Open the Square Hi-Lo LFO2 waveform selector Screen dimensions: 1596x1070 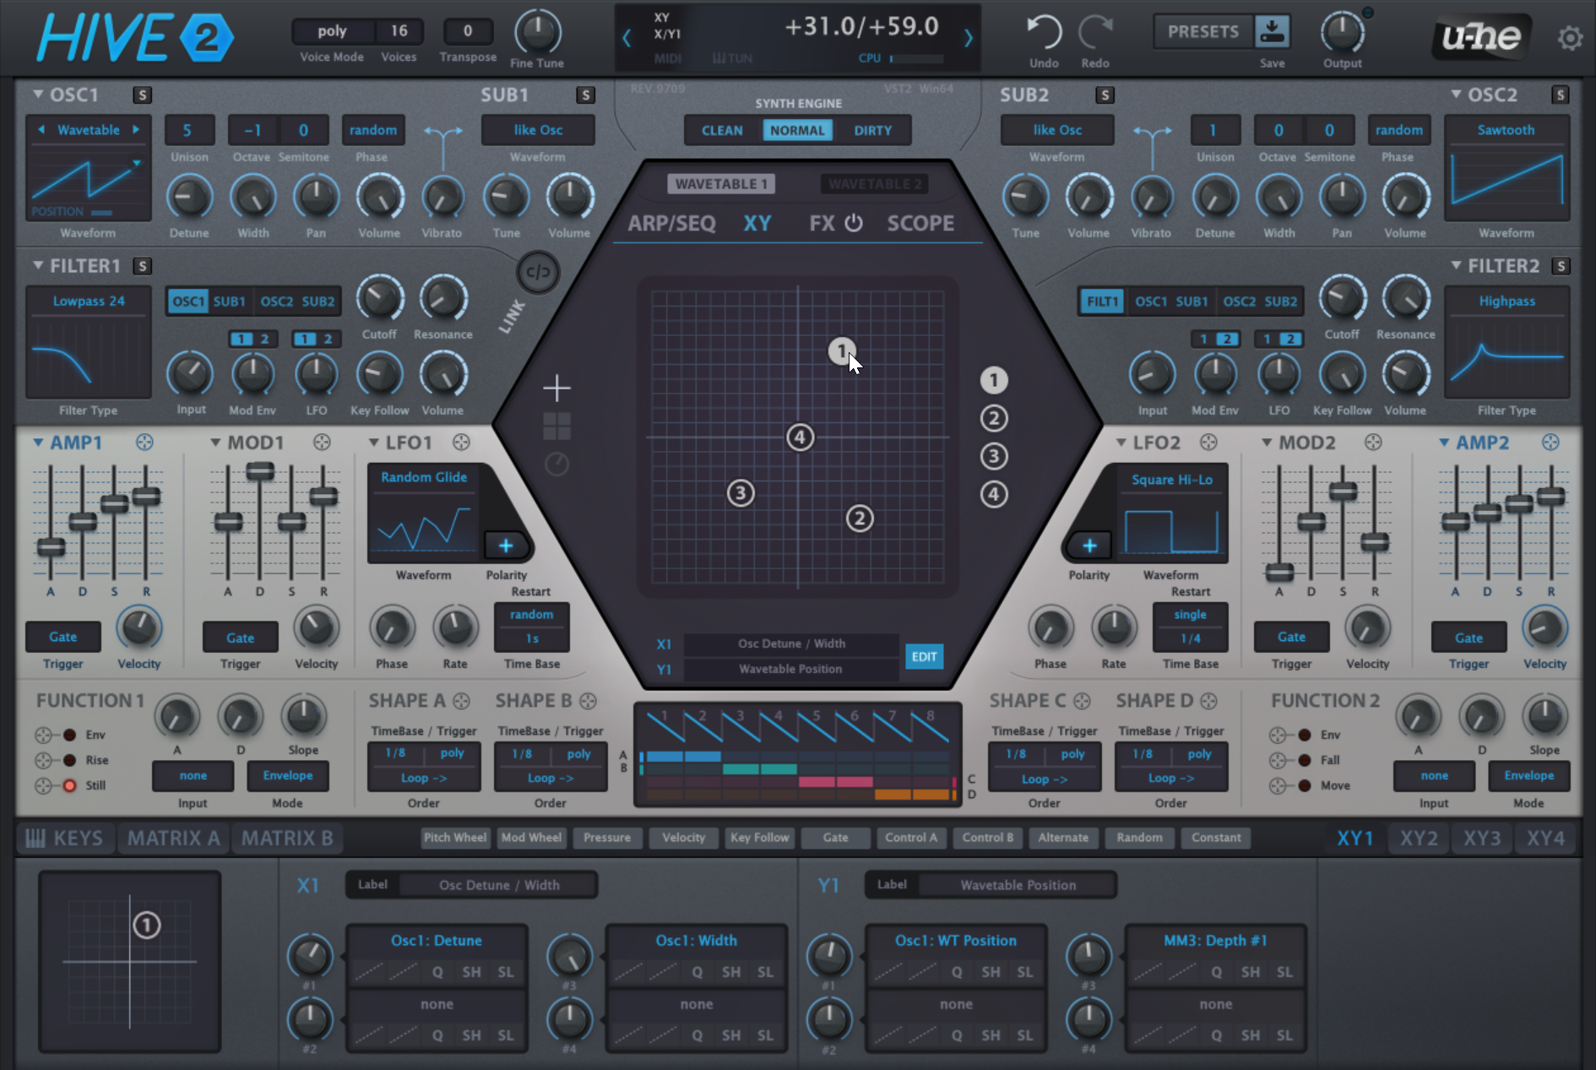[x=1172, y=480]
